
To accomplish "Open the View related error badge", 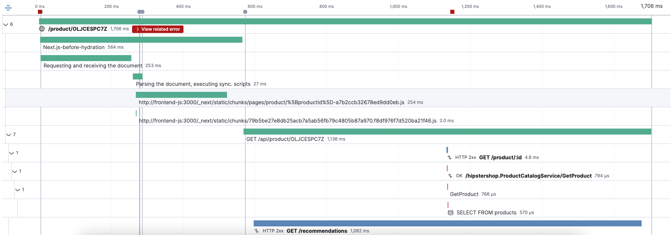I will tap(158, 29).
